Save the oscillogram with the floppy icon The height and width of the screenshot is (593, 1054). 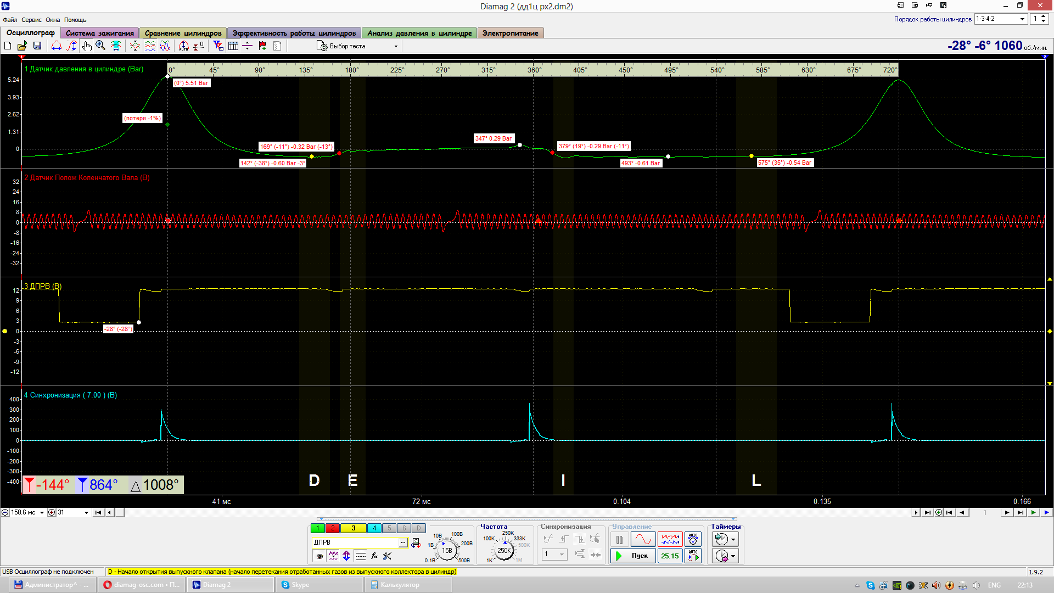(37, 46)
